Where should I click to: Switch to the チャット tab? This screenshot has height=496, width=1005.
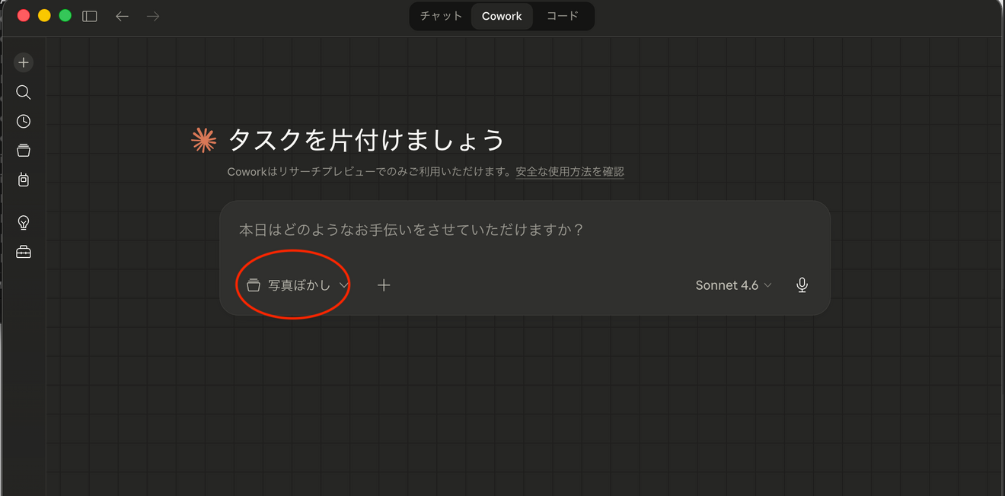point(441,15)
